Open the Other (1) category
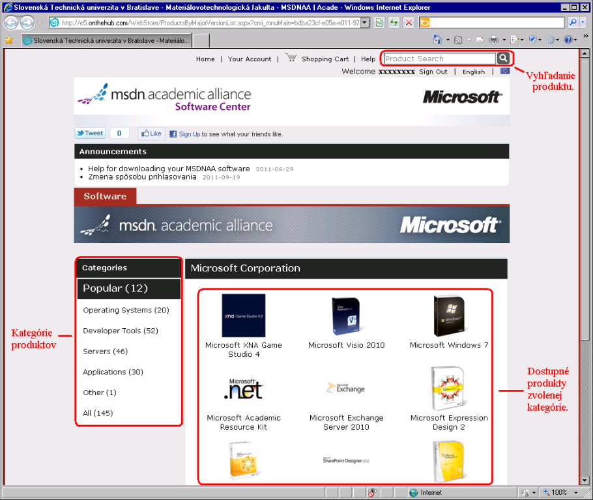The height and width of the screenshot is (500, 593). [100, 393]
